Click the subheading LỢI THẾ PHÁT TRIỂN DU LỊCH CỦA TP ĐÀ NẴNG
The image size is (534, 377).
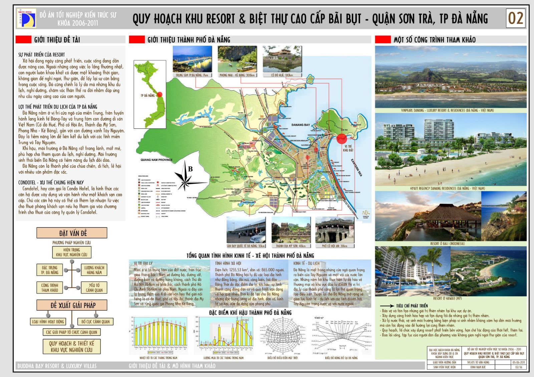(x=58, y=107)
